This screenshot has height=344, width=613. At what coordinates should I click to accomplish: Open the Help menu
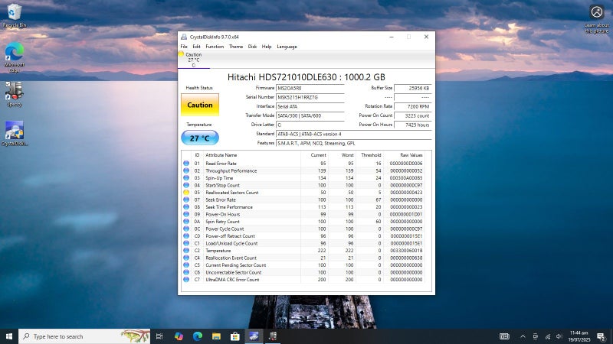point(267,47)
